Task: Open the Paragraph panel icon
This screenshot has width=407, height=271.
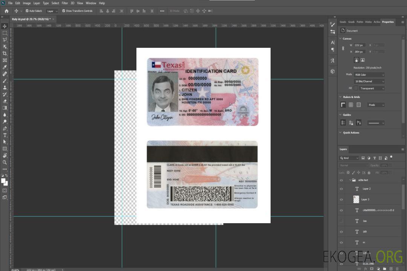Action: tap(332, 50)
